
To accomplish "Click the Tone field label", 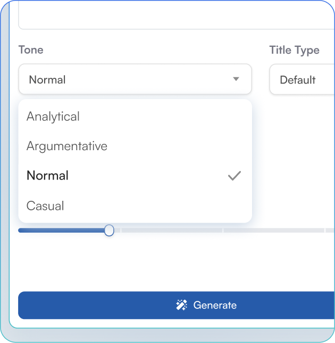I will tap(31, 50).
